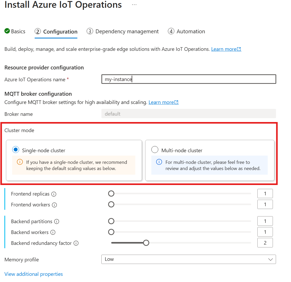This screenshot has height=282, width=291.
Task: Click the info icon next to Frontend workers
Action: (54, 205)
